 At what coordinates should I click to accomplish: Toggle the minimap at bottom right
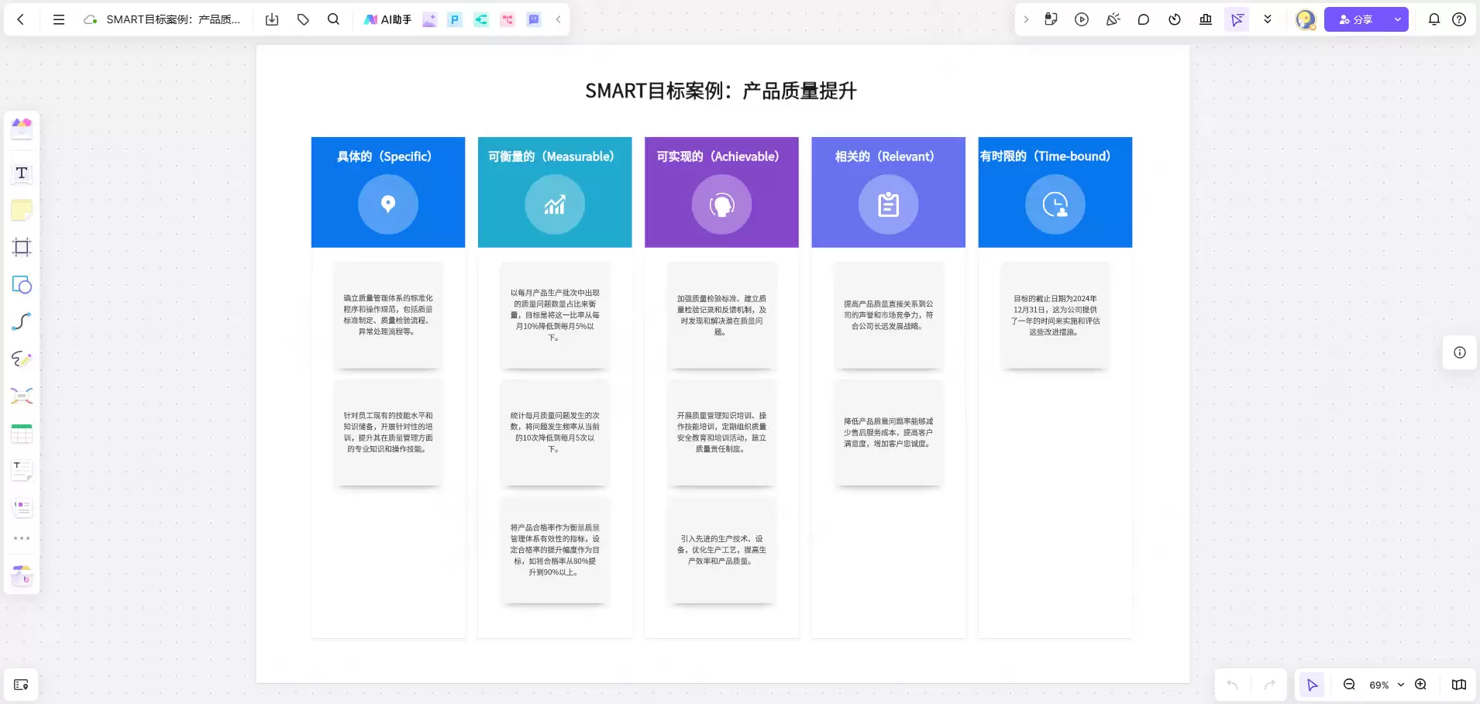[x=1459, y=685]
